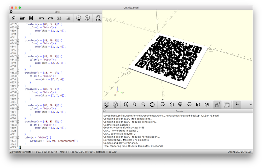Click 'Compile and preview finished.' console line
Image resolution: width=262 pixels, height=168 pixels.
click(121, 143)
